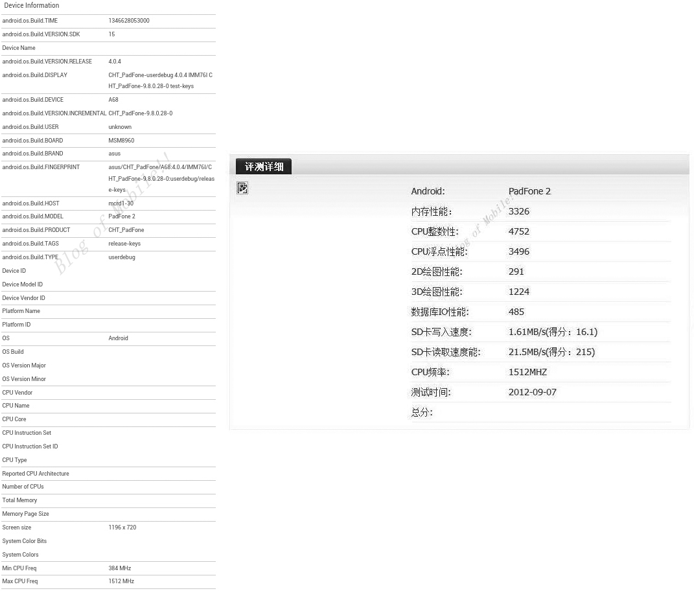This screenshot has height=591, width=694.
Task: Select the tags value release-keys
Action: pyautogui.click(x=124, y=244)
